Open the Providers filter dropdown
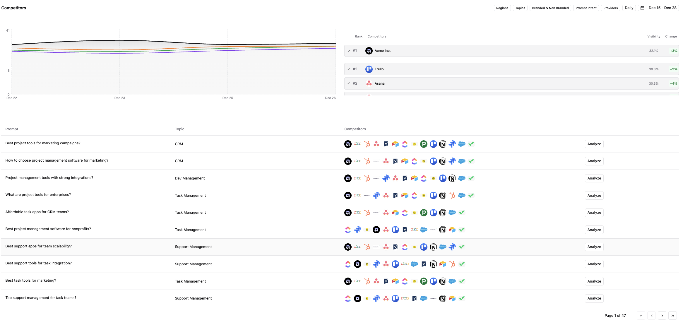This screenshot has width=683, height=325. 610,8
